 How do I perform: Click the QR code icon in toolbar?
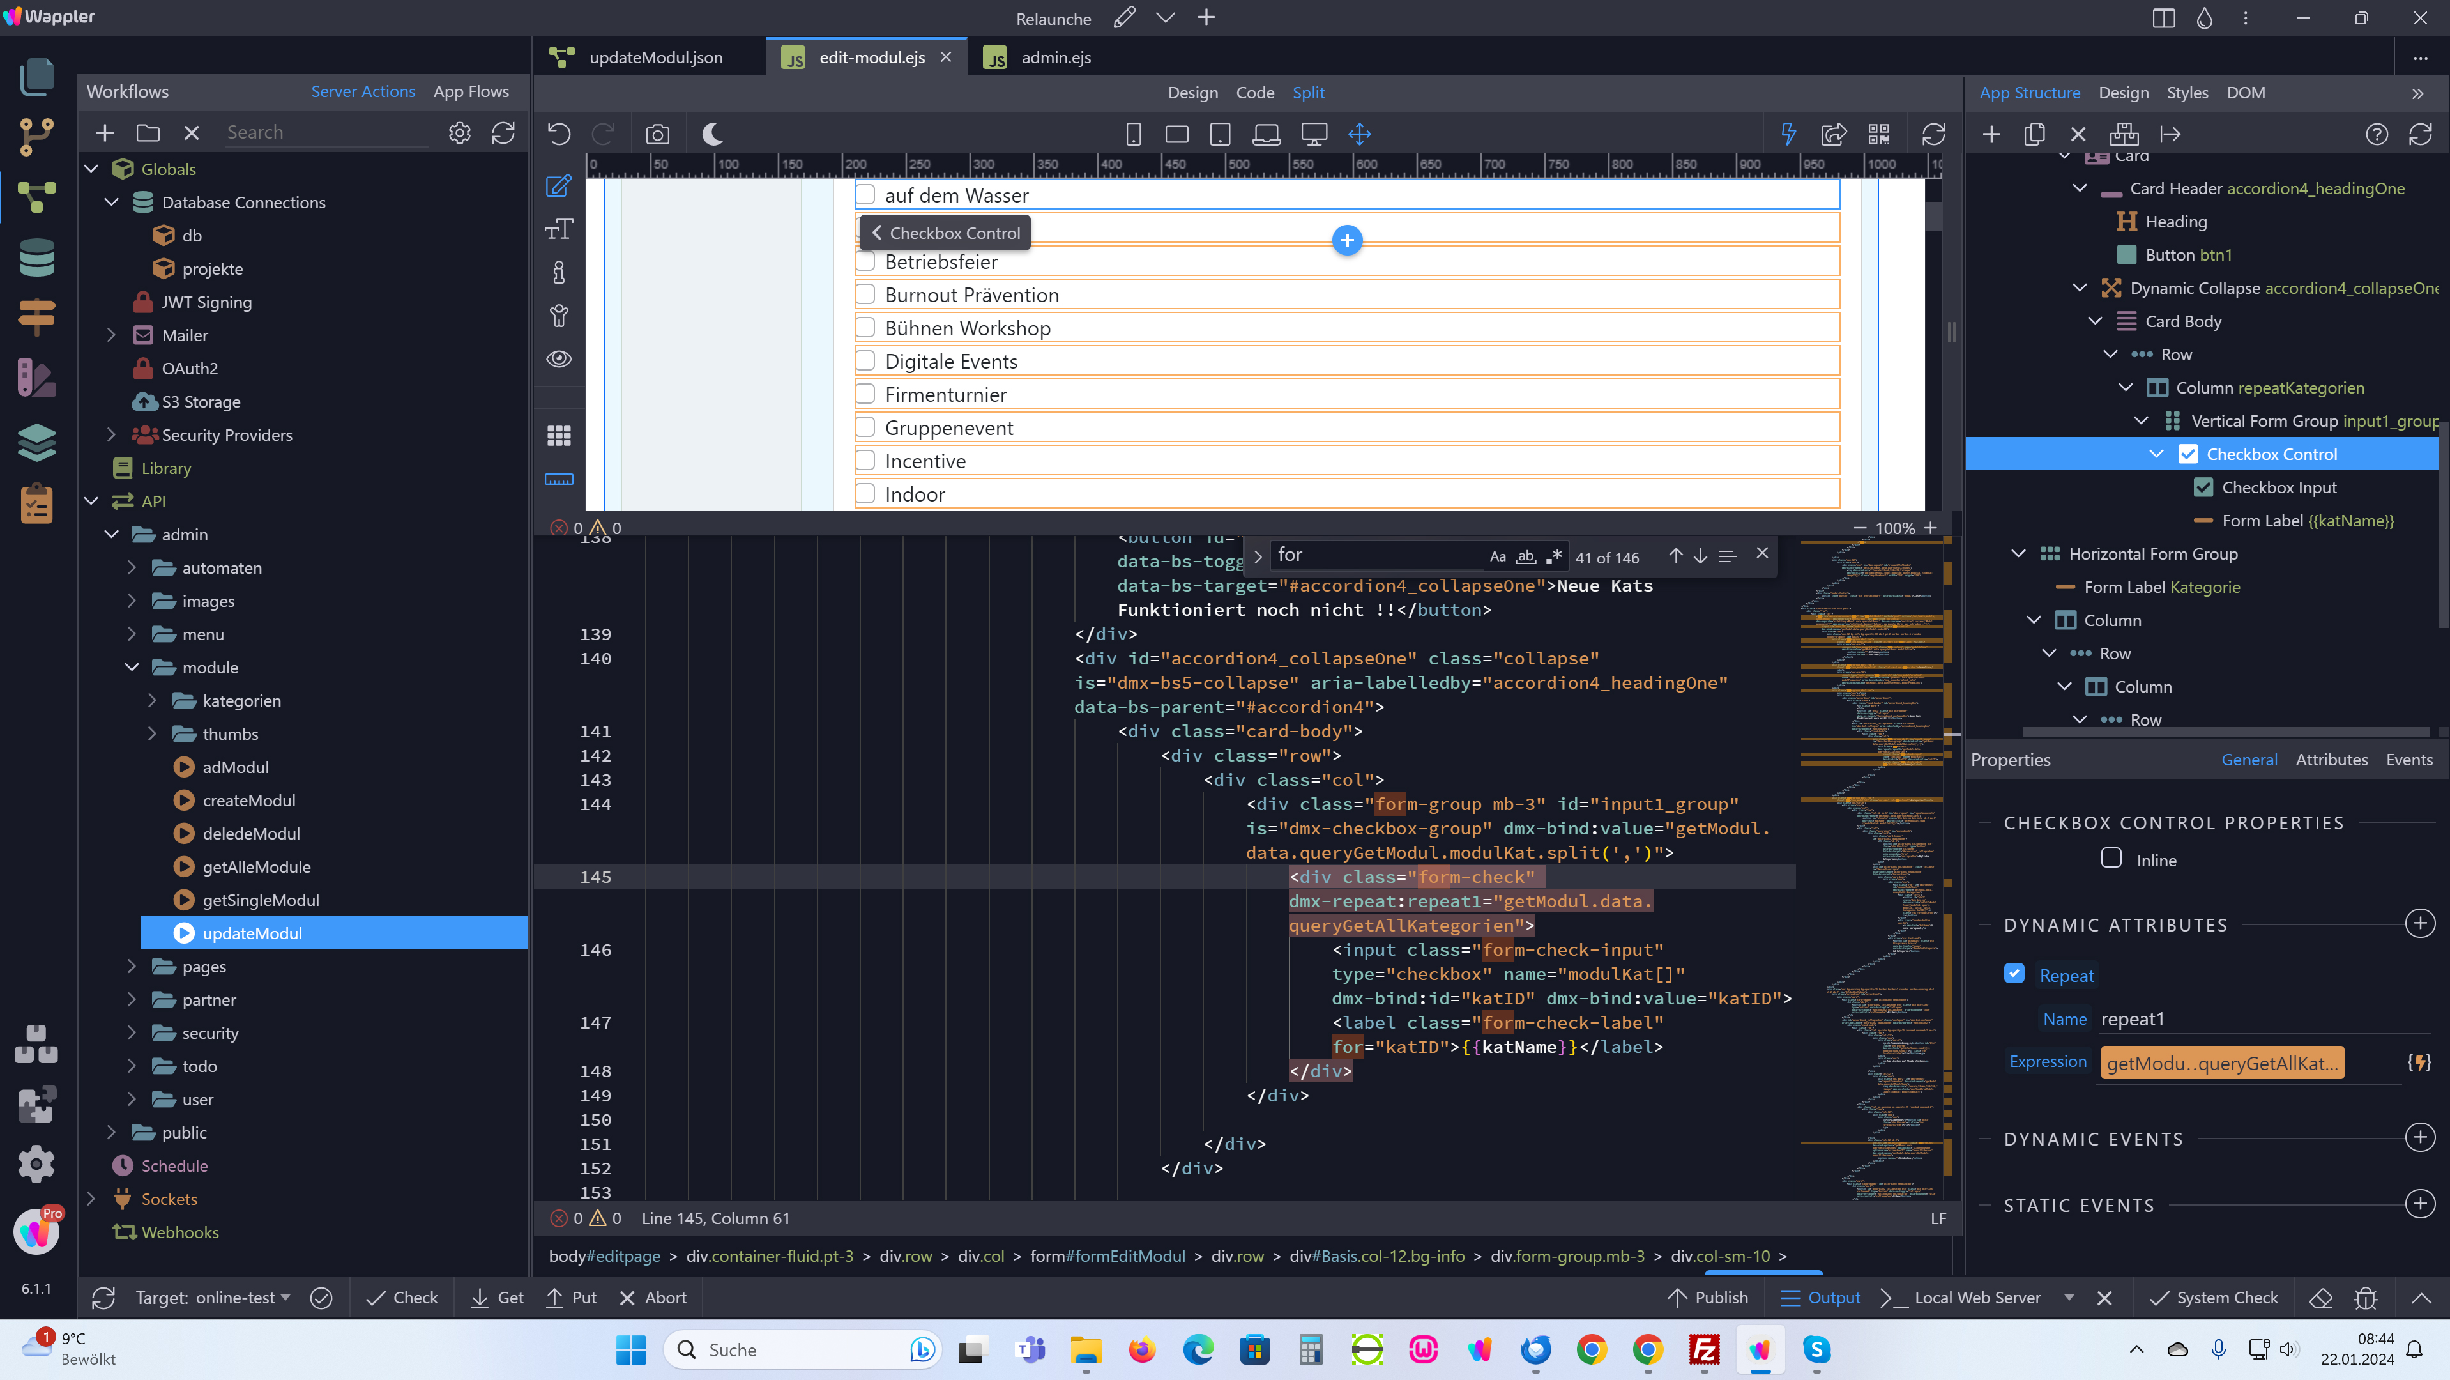click(x=1878, y=134)
